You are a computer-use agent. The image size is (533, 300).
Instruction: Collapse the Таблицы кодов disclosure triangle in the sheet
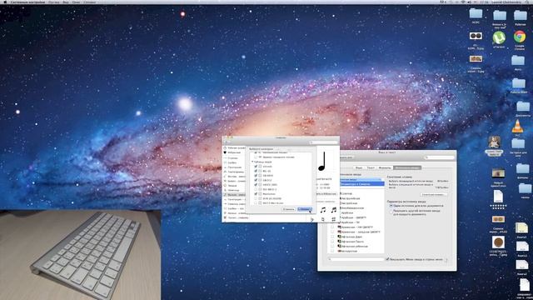coord(252,162)
